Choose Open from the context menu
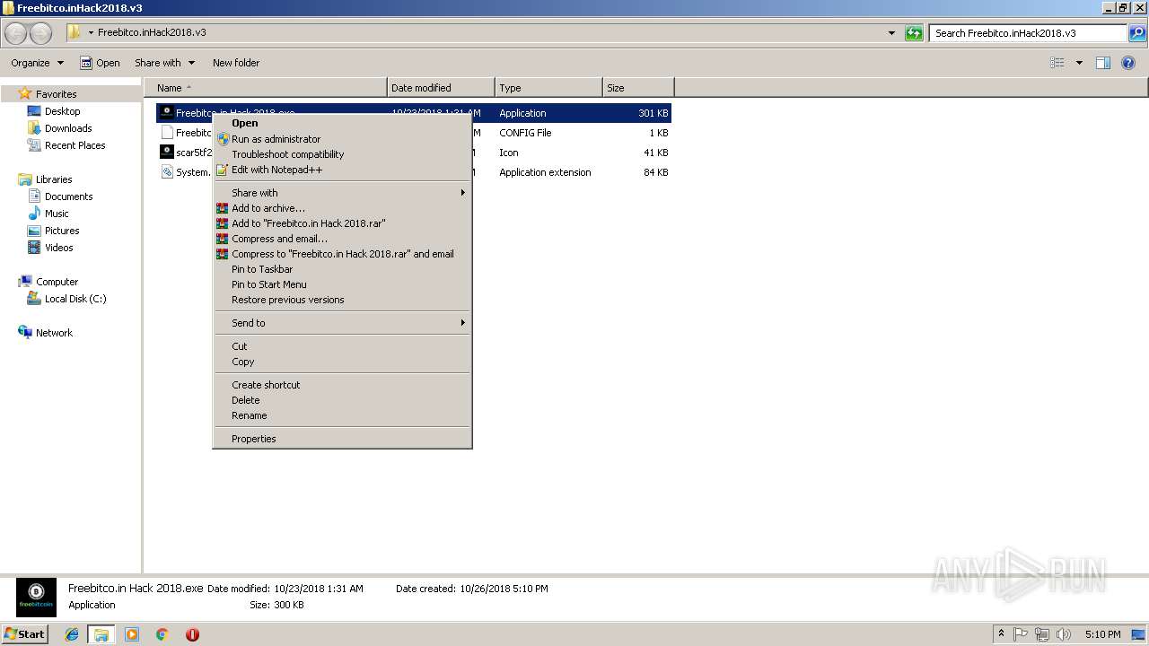The width and height of the screenshot is (1149, 646). point(342,124)
